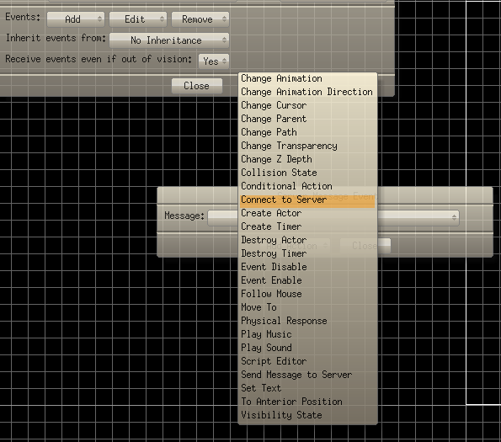Expand the No Inheritance dropdown

[x=169, y=40]
